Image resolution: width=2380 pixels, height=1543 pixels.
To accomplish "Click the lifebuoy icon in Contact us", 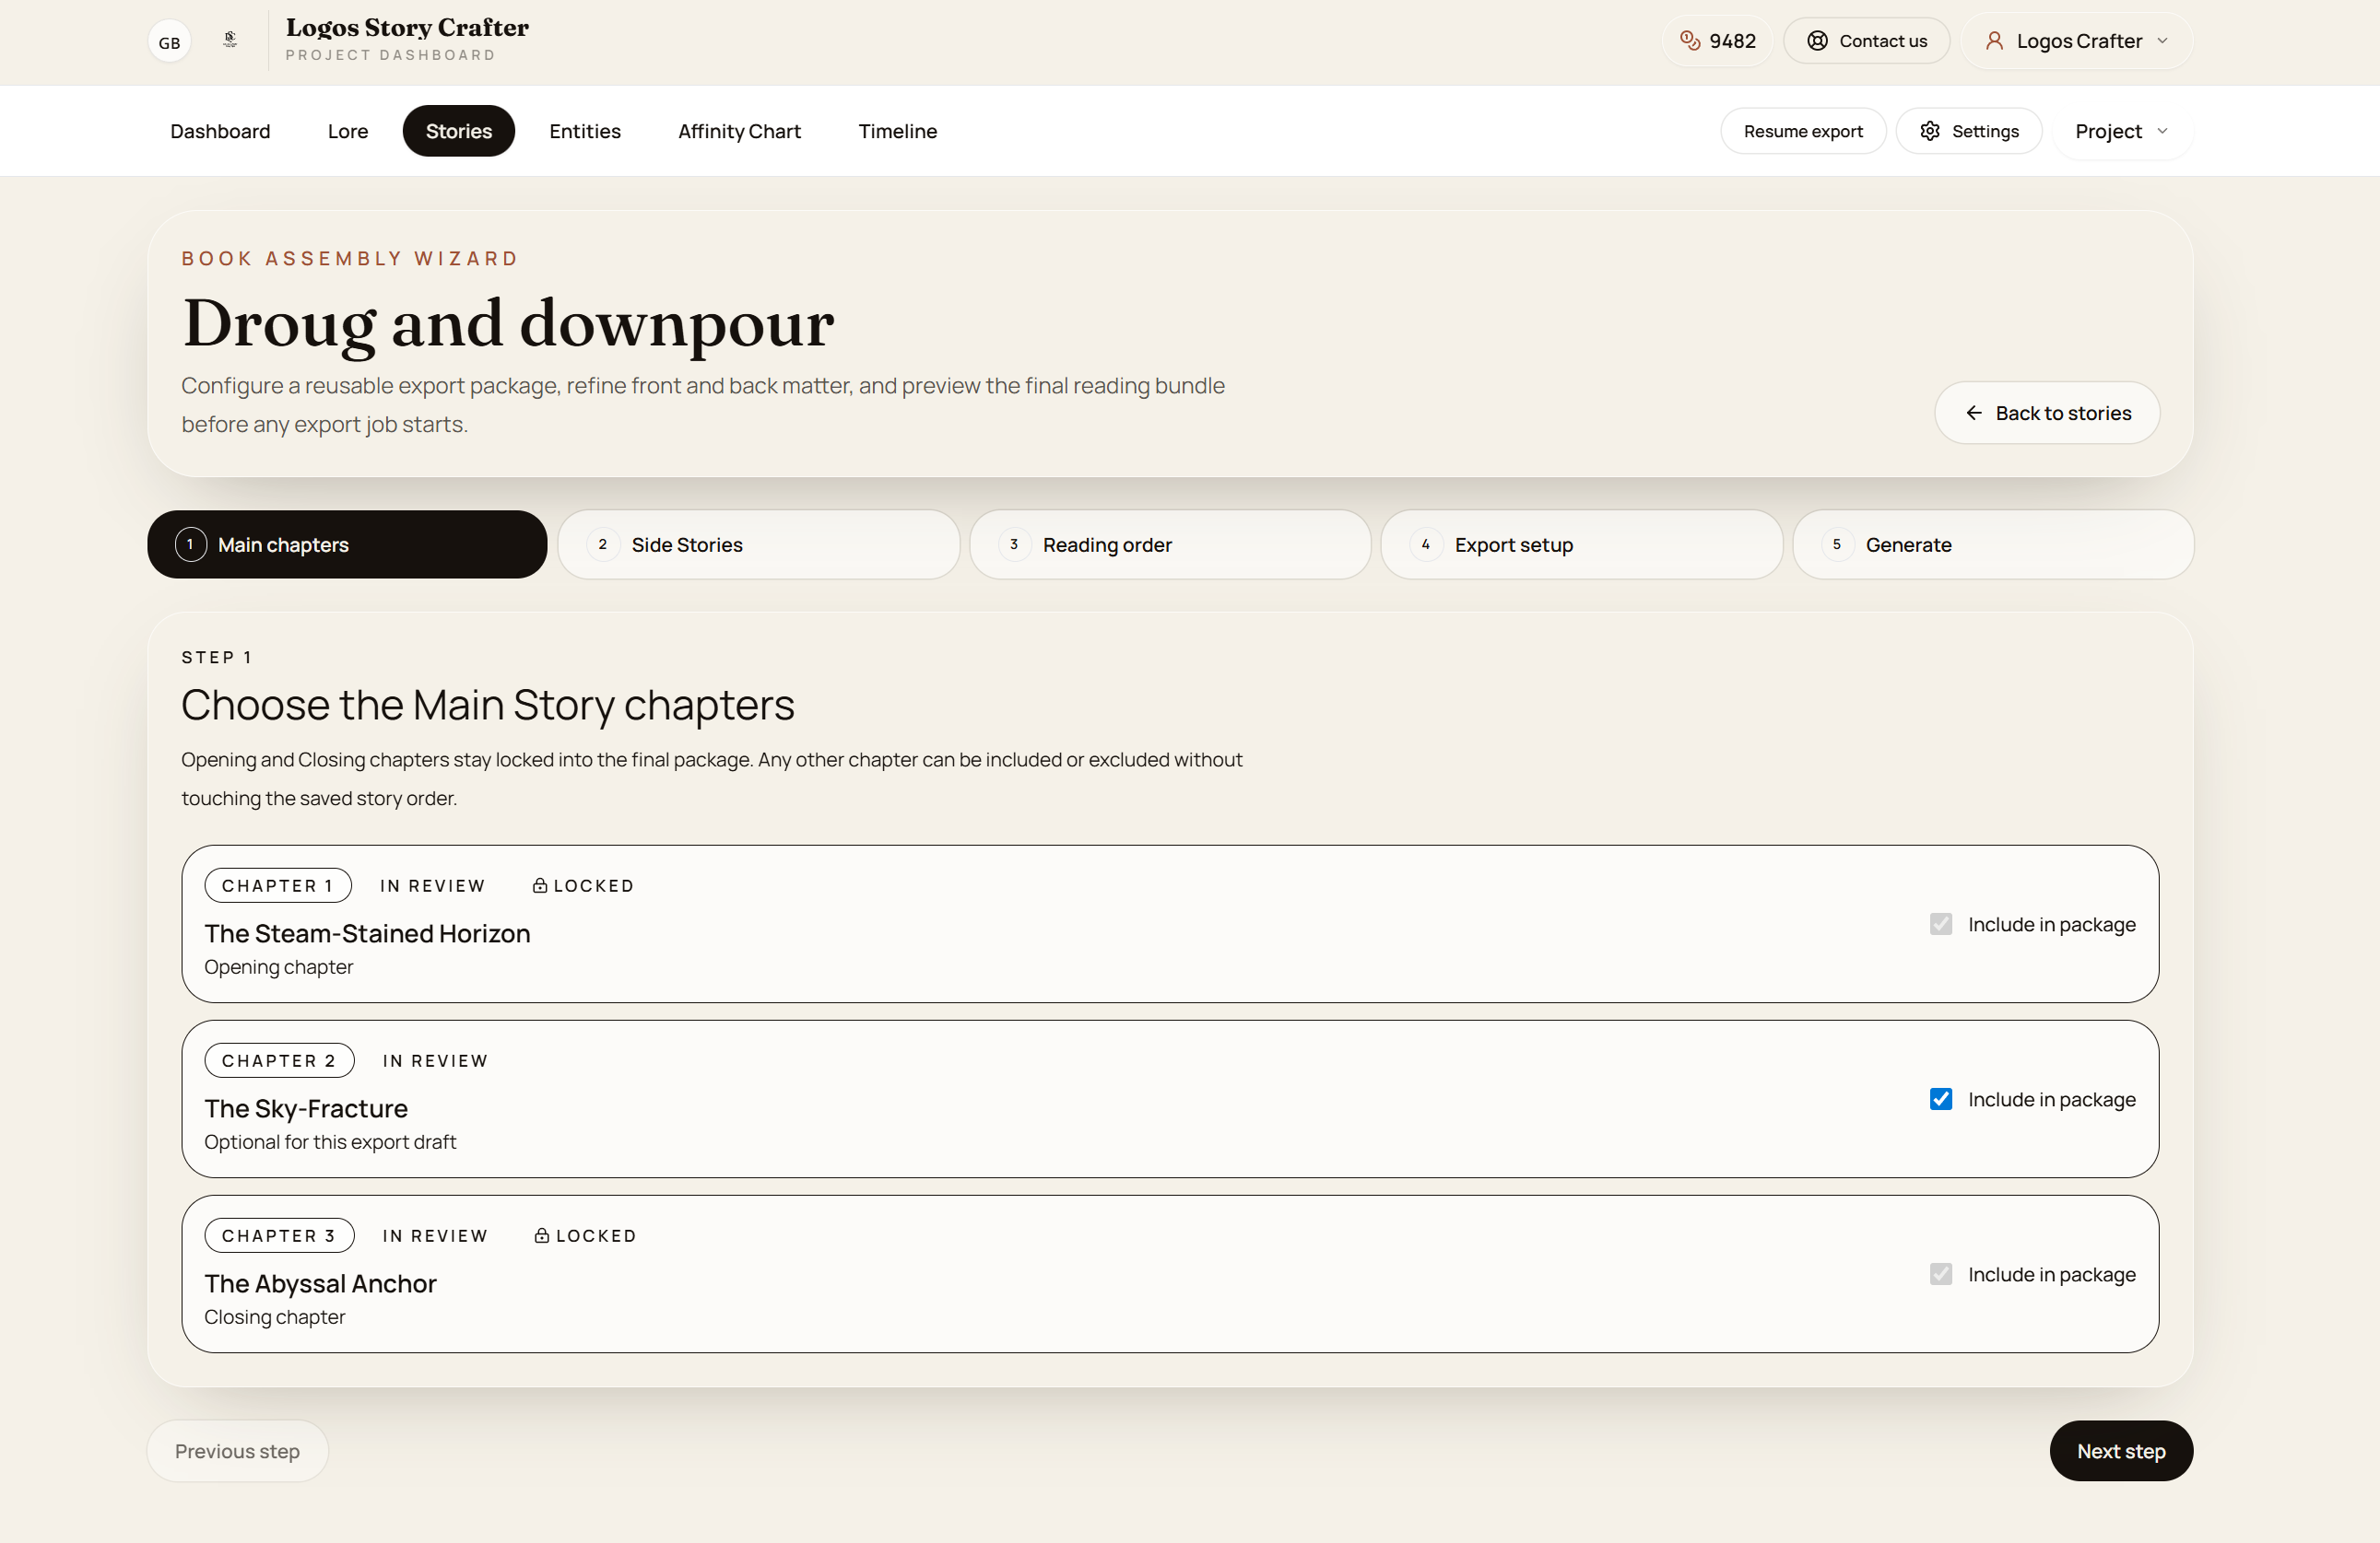I will [x=1817, y=41].
